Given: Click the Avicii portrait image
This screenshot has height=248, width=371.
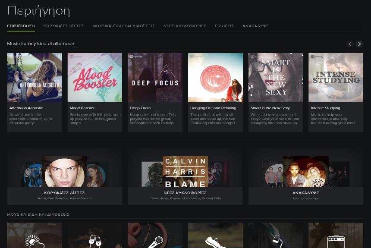Looking at the screenshot, I should (x=65, y=172).
